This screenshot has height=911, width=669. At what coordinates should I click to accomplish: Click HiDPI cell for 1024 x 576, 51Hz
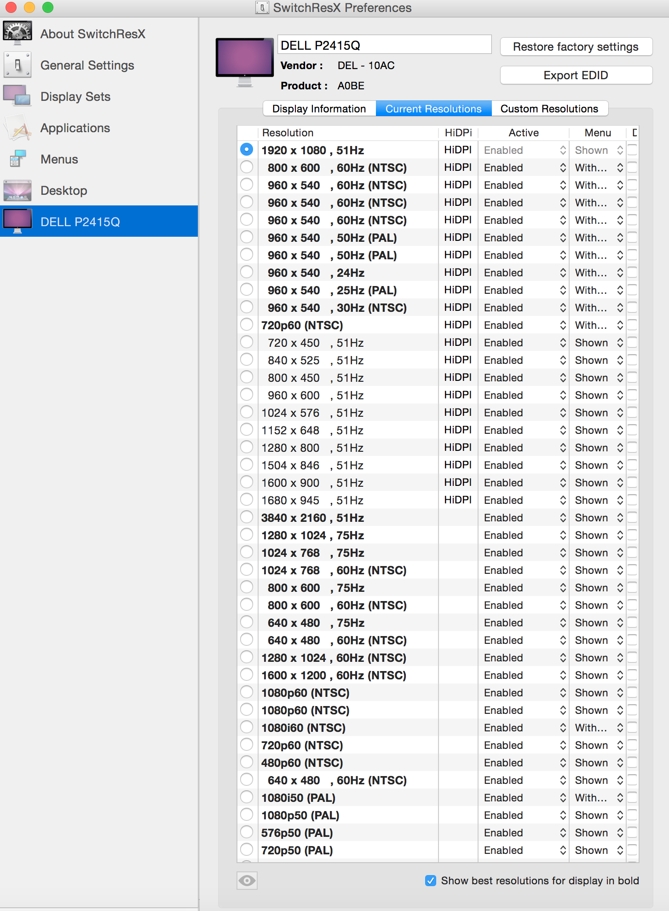[x=458, y=412]
